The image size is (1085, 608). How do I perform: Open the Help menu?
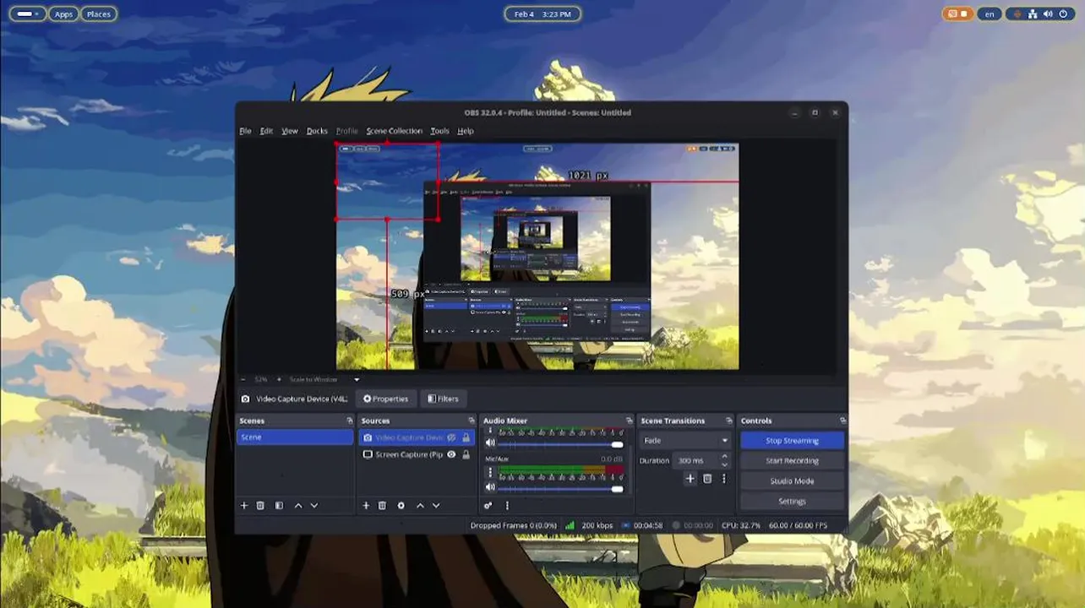466,131
